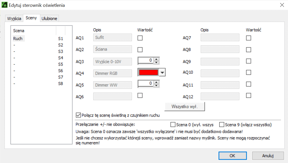
Task: Select scene row S5 in the list
Action: point(38,64)
